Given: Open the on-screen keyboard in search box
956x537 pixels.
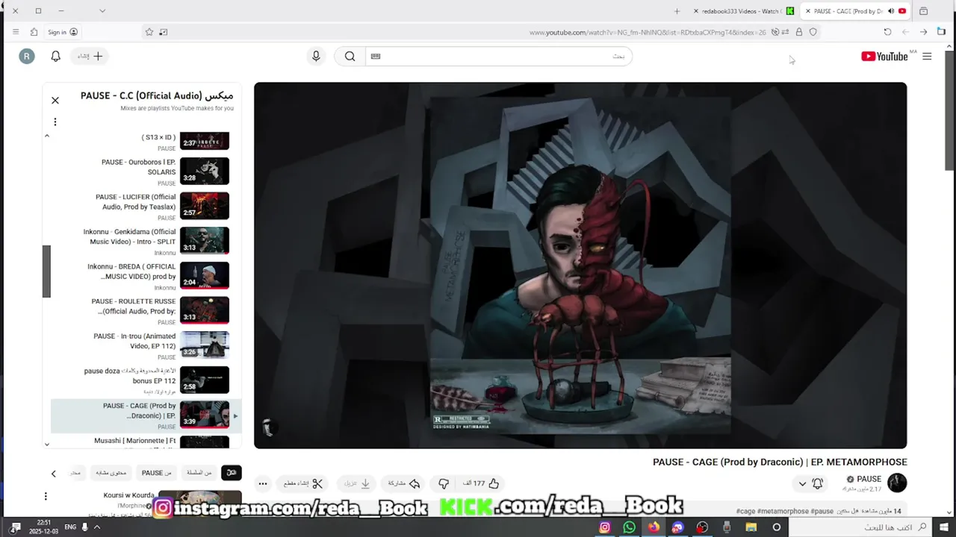Looking at the screenshot, I should tap(376, 56).
